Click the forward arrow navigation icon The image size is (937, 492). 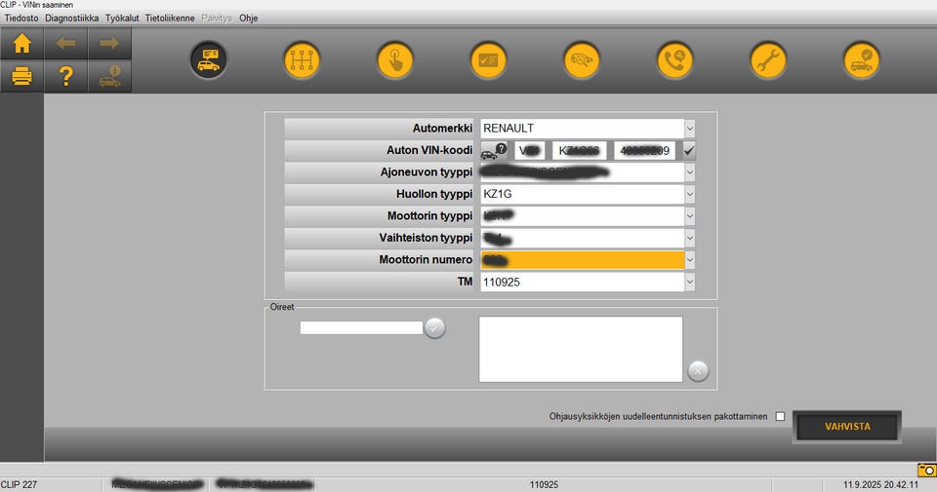(x=109, y=44)
